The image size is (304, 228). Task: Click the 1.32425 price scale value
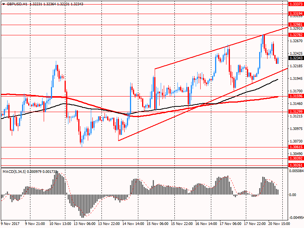pos(296,53)
